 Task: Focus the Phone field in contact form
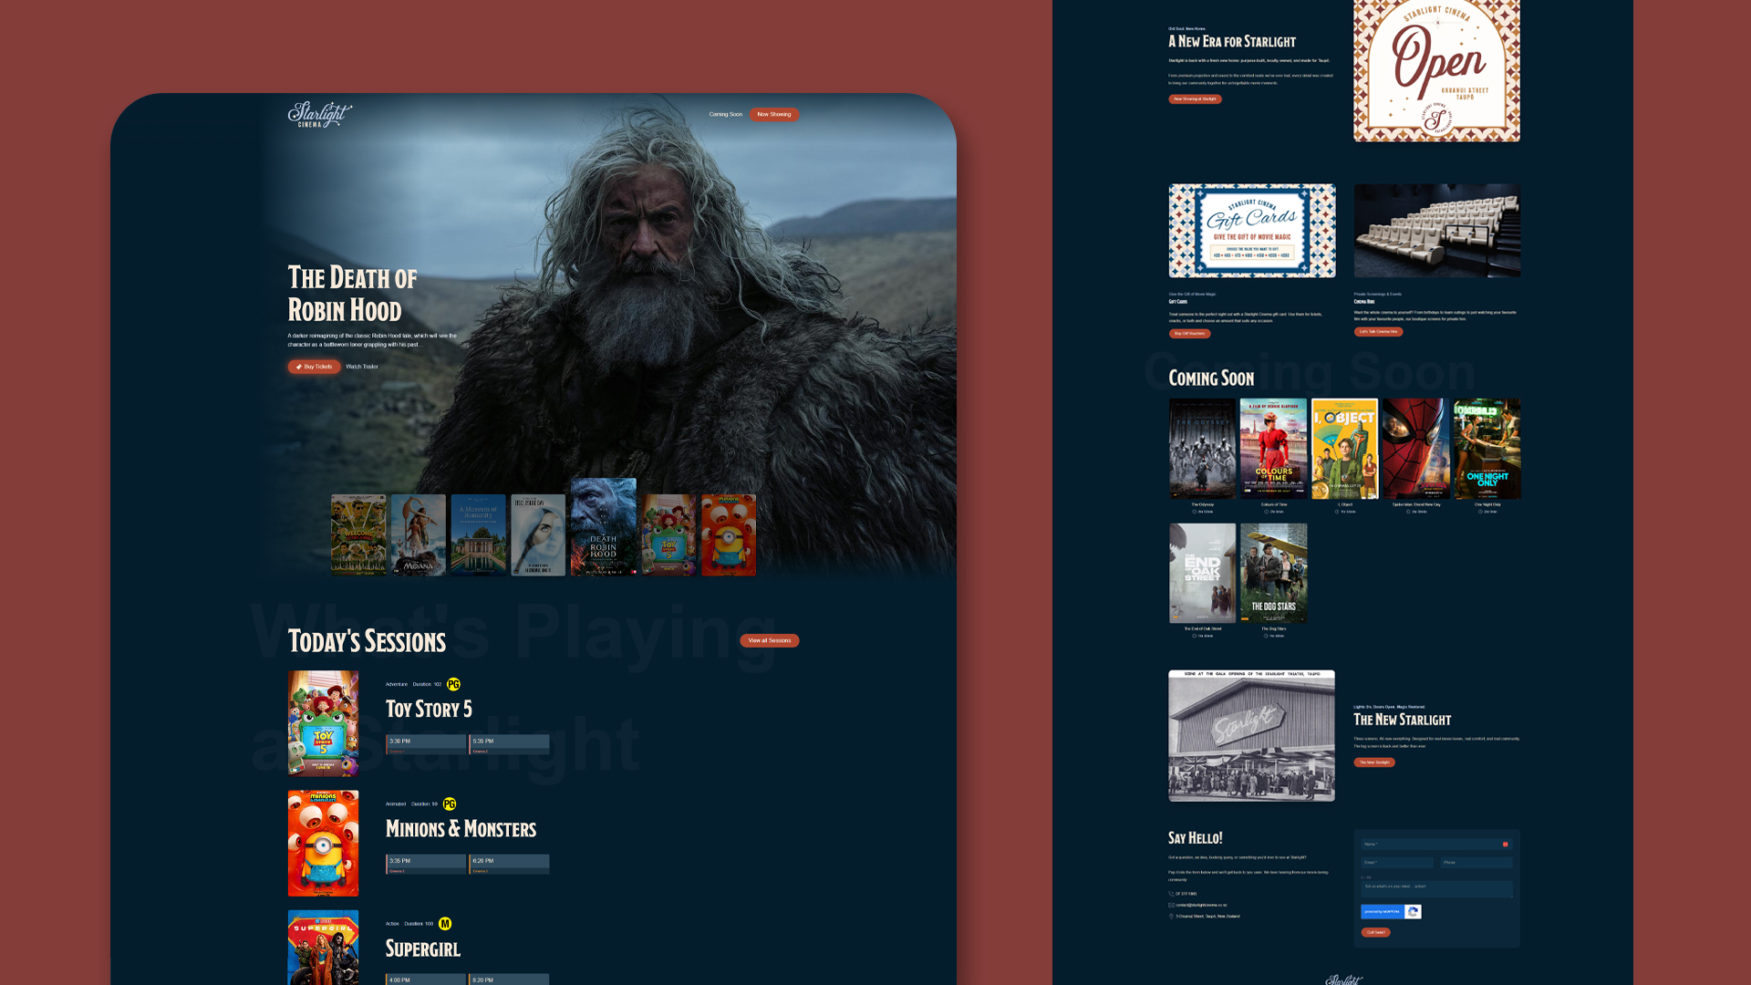tap(1476, 862)
